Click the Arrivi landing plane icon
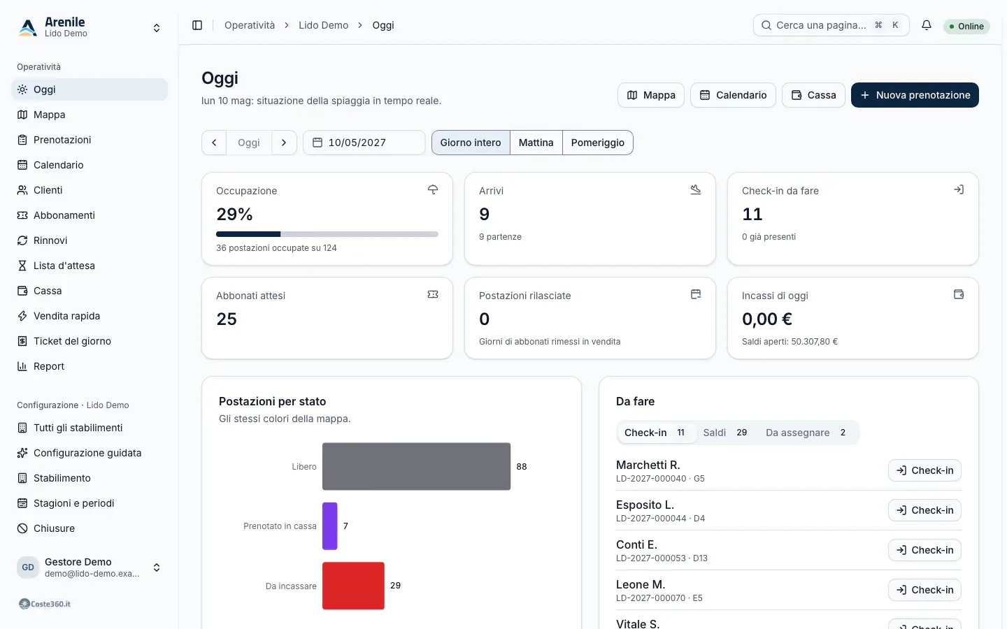 point(696,190)
